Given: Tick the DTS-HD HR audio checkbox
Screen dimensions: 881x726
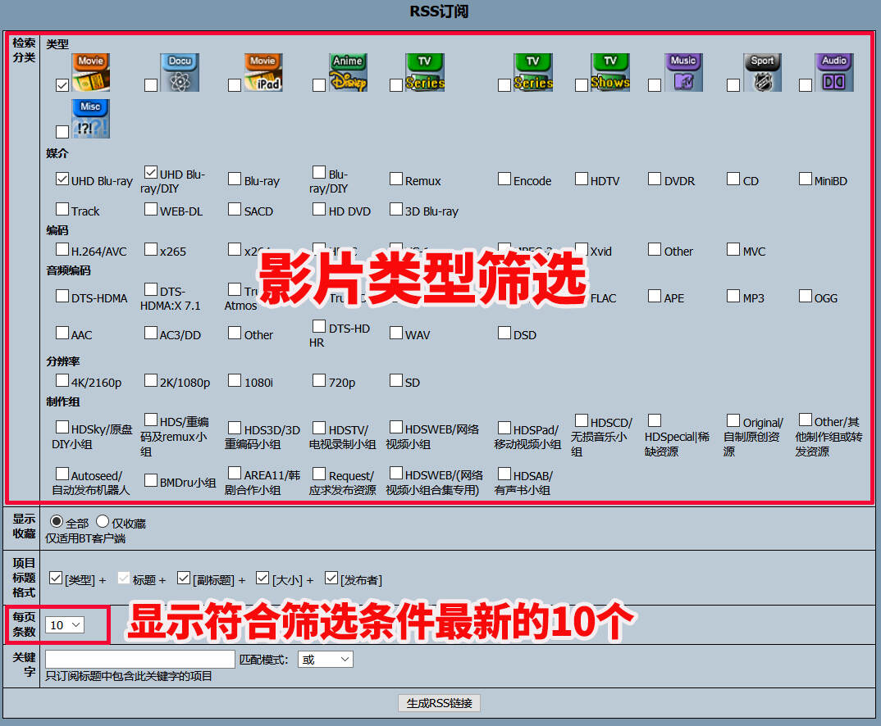Looking at the screenshot, I should 318,326.
